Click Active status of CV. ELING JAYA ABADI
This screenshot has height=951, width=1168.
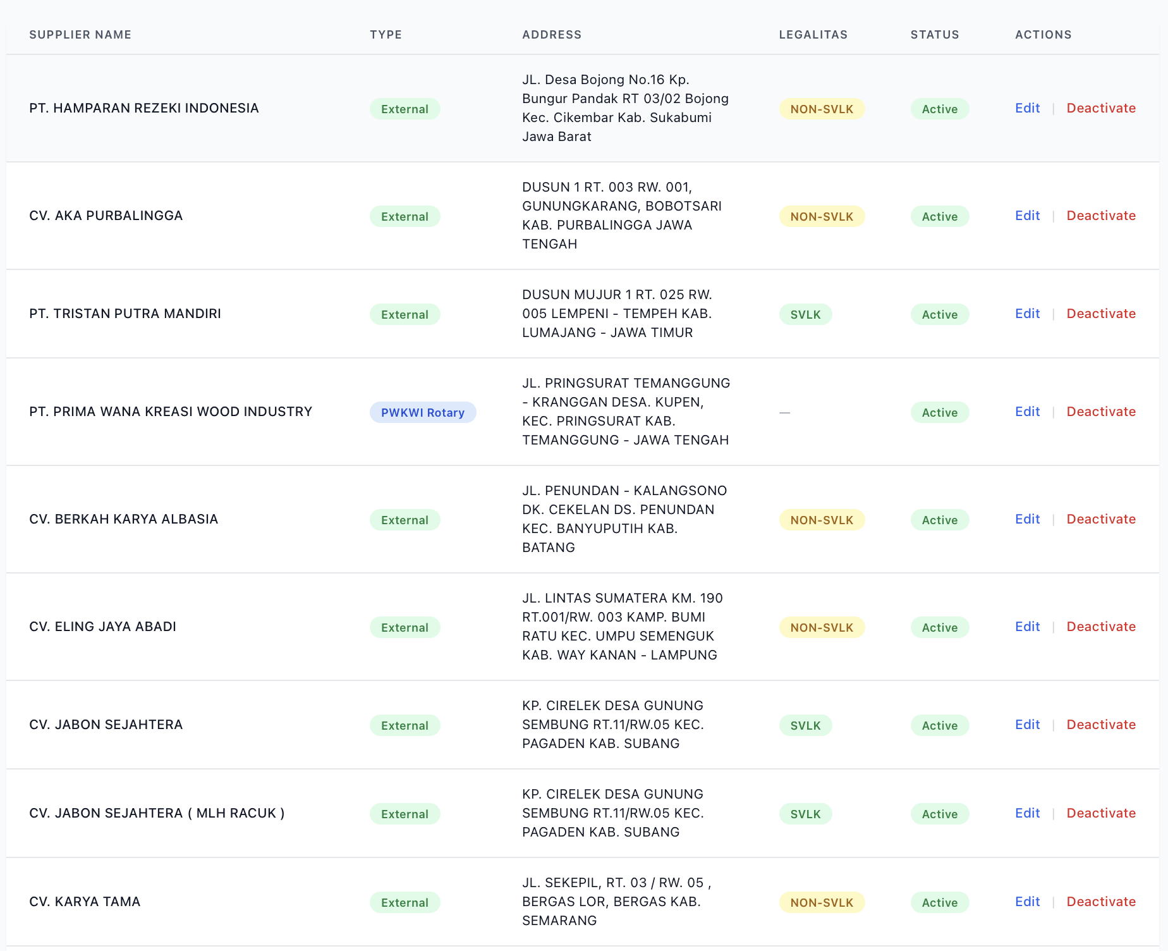click(x=939, y=627)
